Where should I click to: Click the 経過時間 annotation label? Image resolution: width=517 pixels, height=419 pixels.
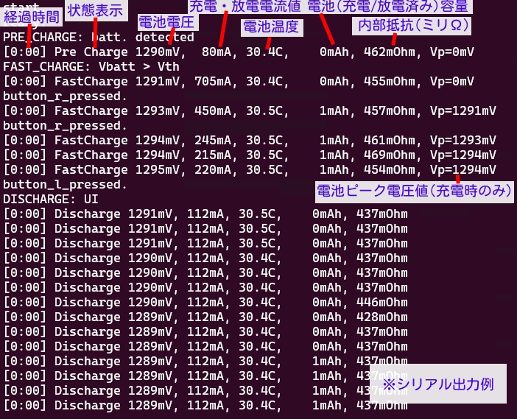point(32,17)
